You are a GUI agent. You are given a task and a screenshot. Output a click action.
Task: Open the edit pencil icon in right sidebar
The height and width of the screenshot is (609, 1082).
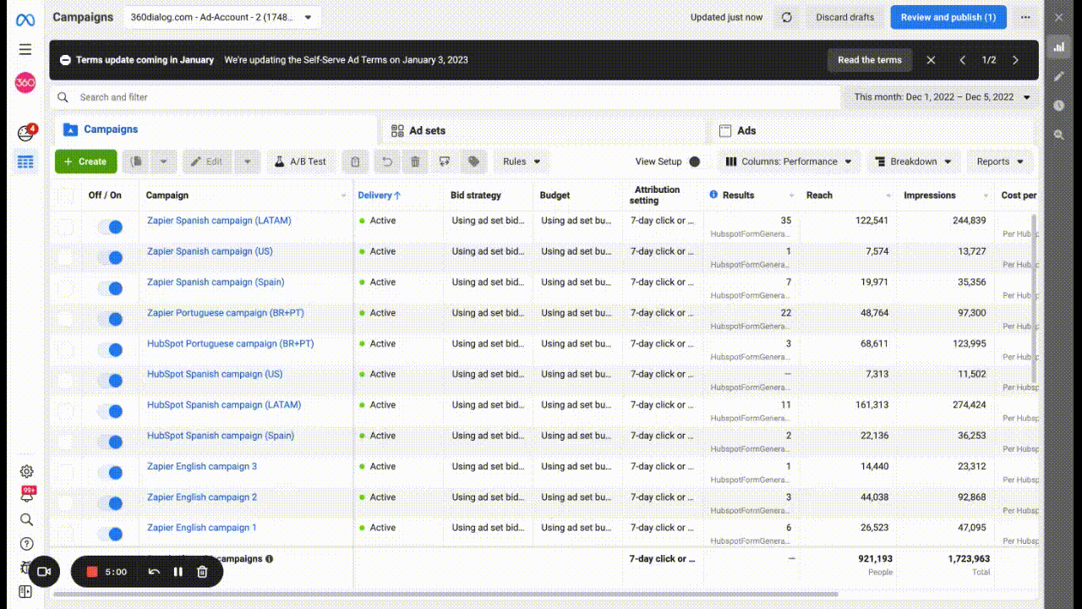tap(1058, 76)
